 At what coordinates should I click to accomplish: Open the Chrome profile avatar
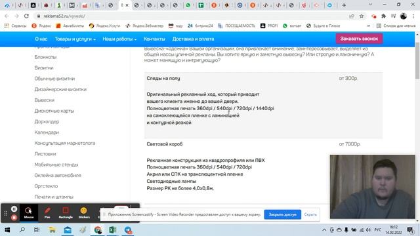[404, 16]
